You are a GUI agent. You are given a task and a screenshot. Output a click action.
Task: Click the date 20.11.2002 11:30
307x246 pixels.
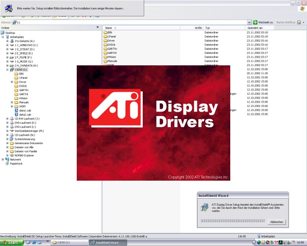(257, 73)
